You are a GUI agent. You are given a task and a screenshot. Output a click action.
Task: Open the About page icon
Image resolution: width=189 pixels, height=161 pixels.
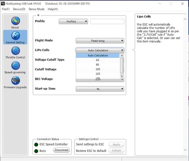point(15,21)
